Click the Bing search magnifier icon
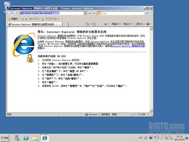 click(147, 13)
